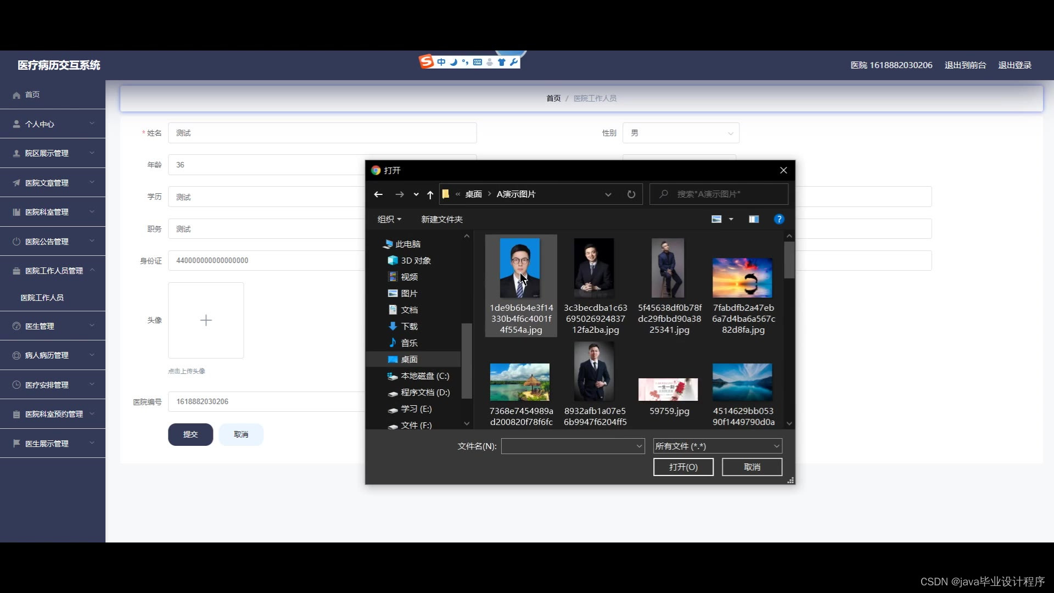Open dialog help via the question mark icon
Image resolution: width=1054 pixels, height=593 pixels.
[779, 219]
